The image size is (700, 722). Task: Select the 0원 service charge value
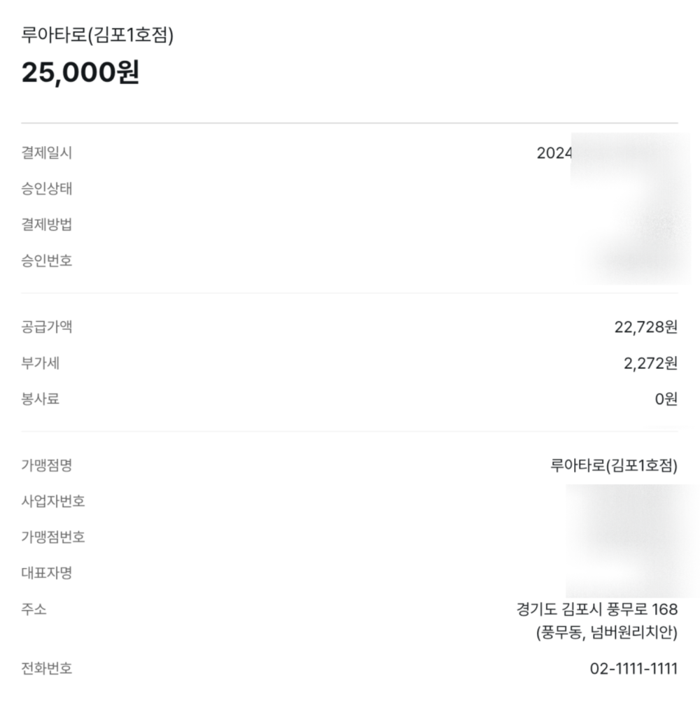[666, 399]
